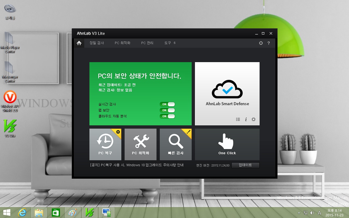Screen dimensions: 349x218
Task: Show the Smart Defense list icon
Action: coord(238,119)
